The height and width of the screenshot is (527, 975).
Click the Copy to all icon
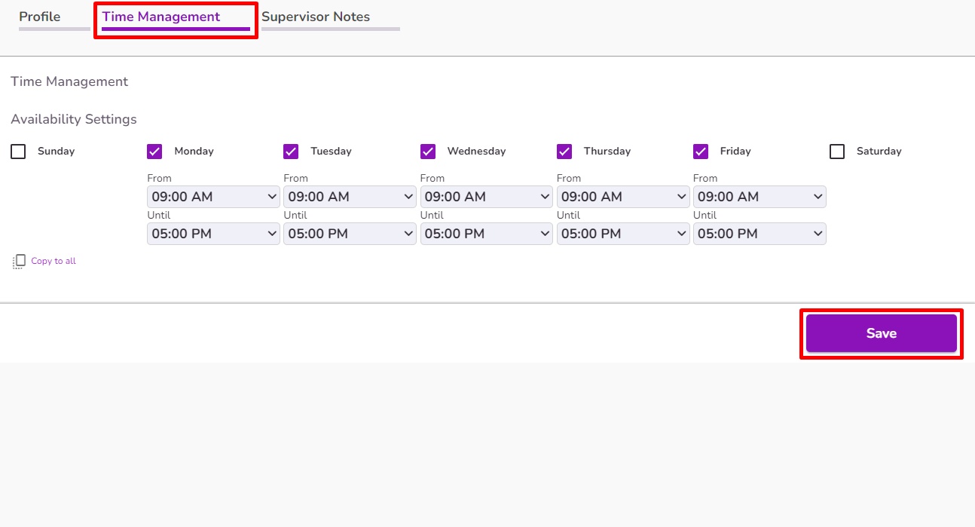tap(18, 261)
